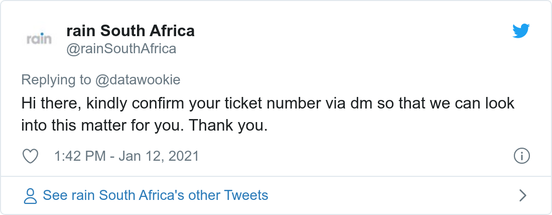Click the Twitter bird logo
The width and height of the screenshot is (552, 215).
[521, 32]
